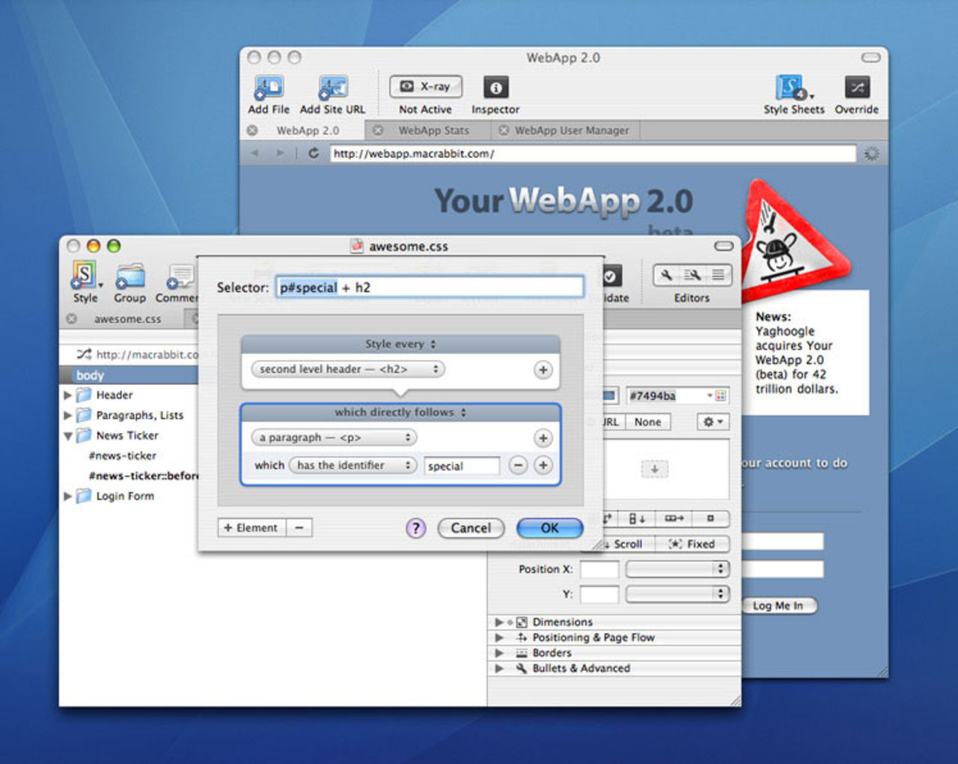Select the Fixed attachment option
Screen dimensions: 958x764
click(692, 545)
